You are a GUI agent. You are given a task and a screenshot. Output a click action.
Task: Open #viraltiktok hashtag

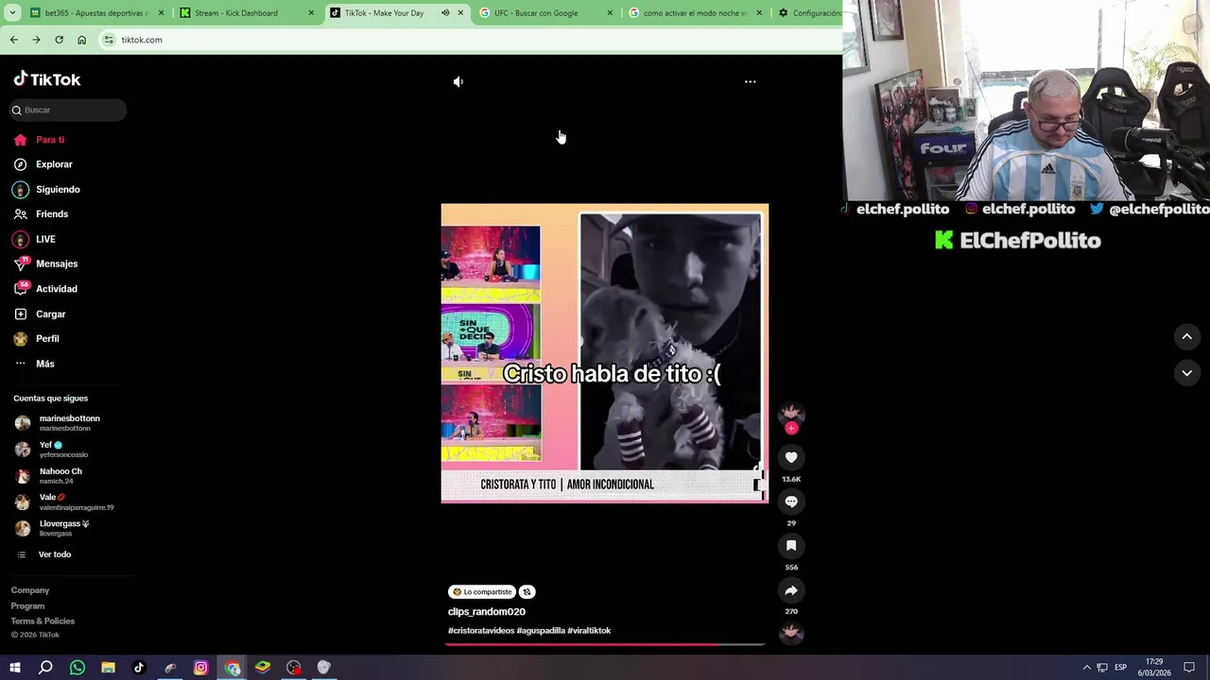pos(589,631)
